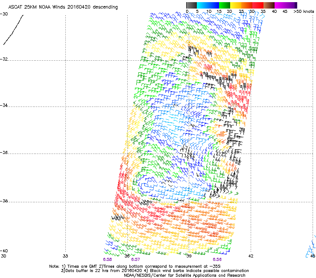Click the gray 0-5 knots legend color
316x278 pixels.
pos(191,5)
